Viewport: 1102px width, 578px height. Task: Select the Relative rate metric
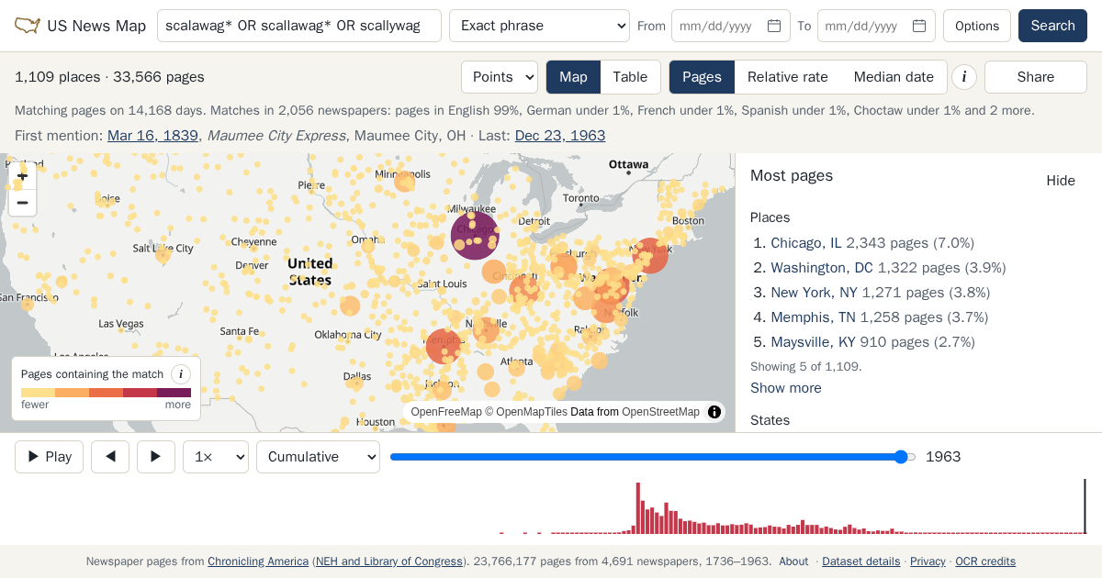788,77
